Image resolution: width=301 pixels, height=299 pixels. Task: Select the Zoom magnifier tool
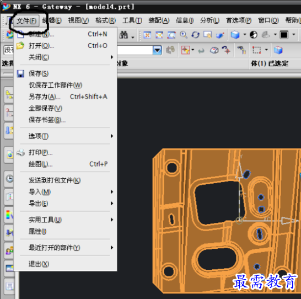tap(184, 35)
